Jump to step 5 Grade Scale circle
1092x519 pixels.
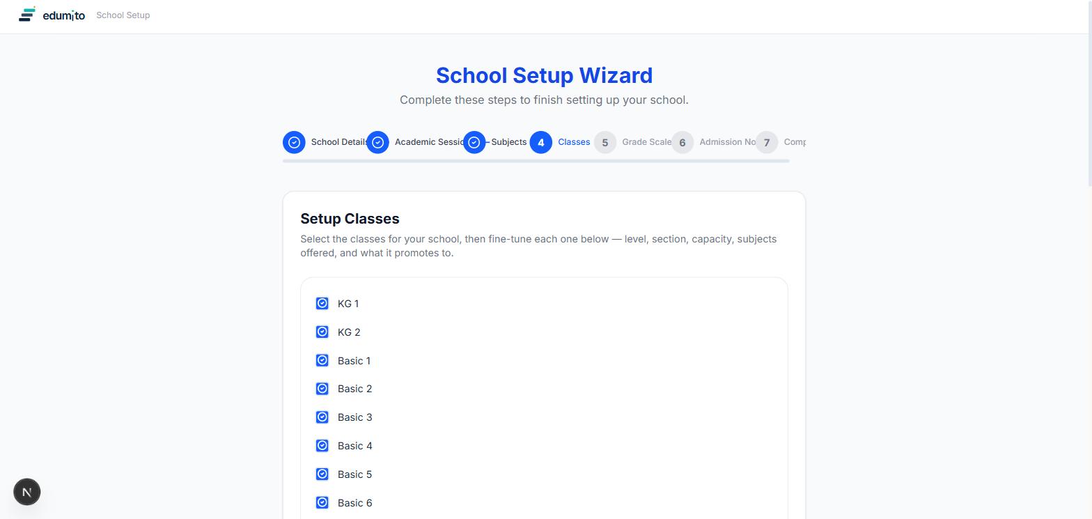pyautogui.click(x=605, y=142)
